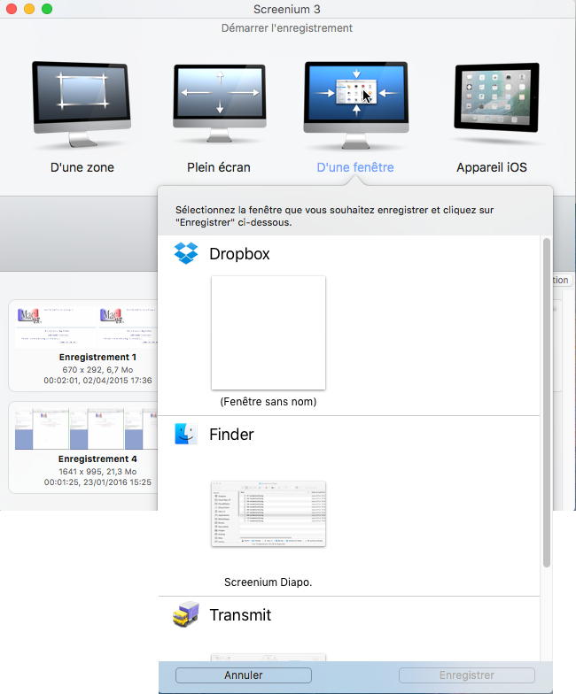Close the Screenium 3 window
The image size is (576, 694).
pos(11,9)
